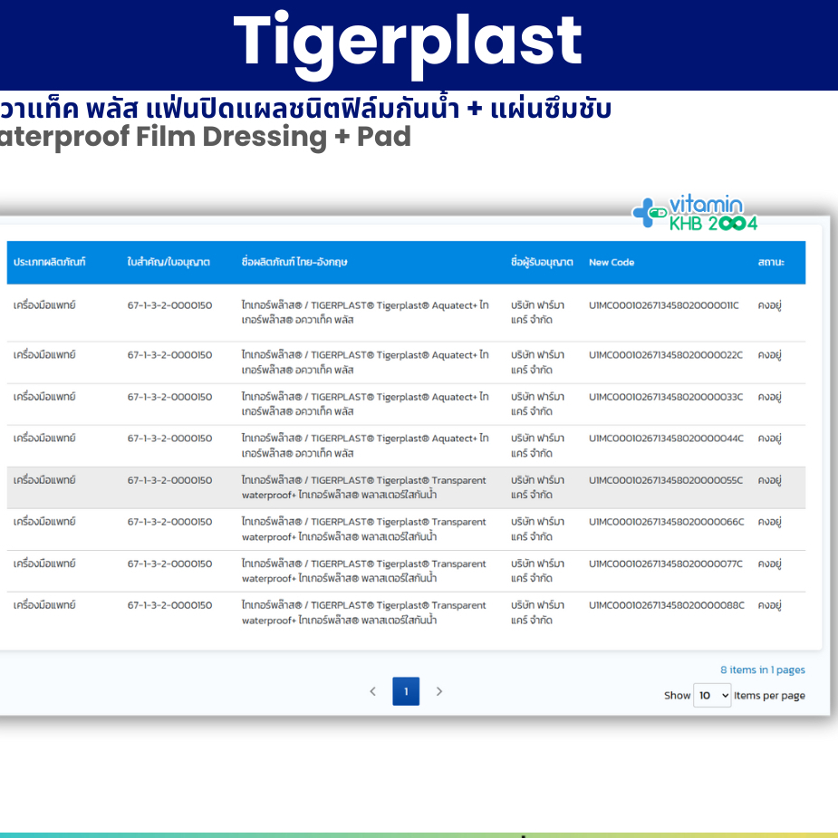The image size is (838, 838).
Task: Click the New Code column header
Action: pyautogui.click(x=612, y=263)
